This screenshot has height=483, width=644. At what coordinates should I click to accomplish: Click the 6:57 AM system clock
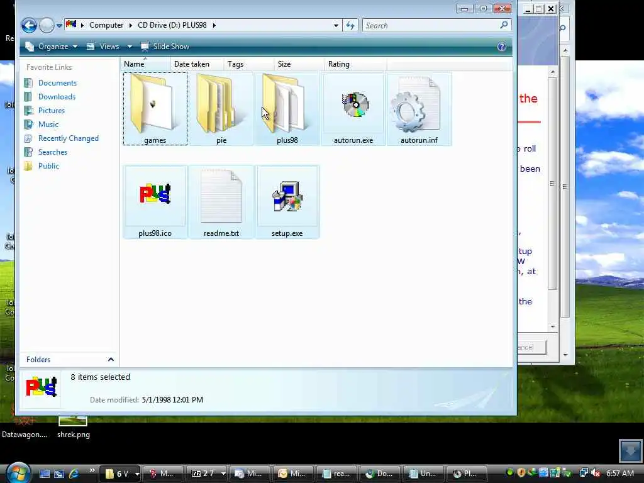620,474
